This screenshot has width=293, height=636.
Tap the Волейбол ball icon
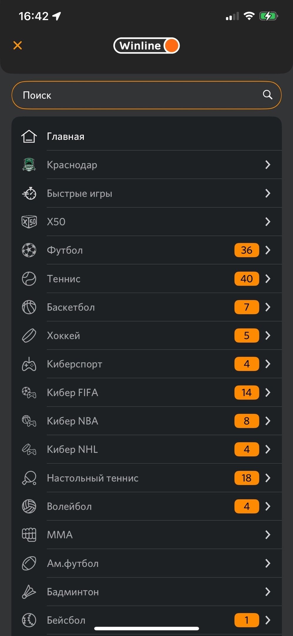click(29, 506)
